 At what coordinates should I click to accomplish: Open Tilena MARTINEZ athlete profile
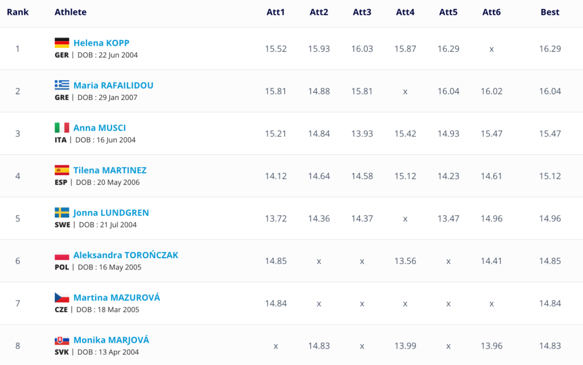pyautogui.click(x=110, y=170)
